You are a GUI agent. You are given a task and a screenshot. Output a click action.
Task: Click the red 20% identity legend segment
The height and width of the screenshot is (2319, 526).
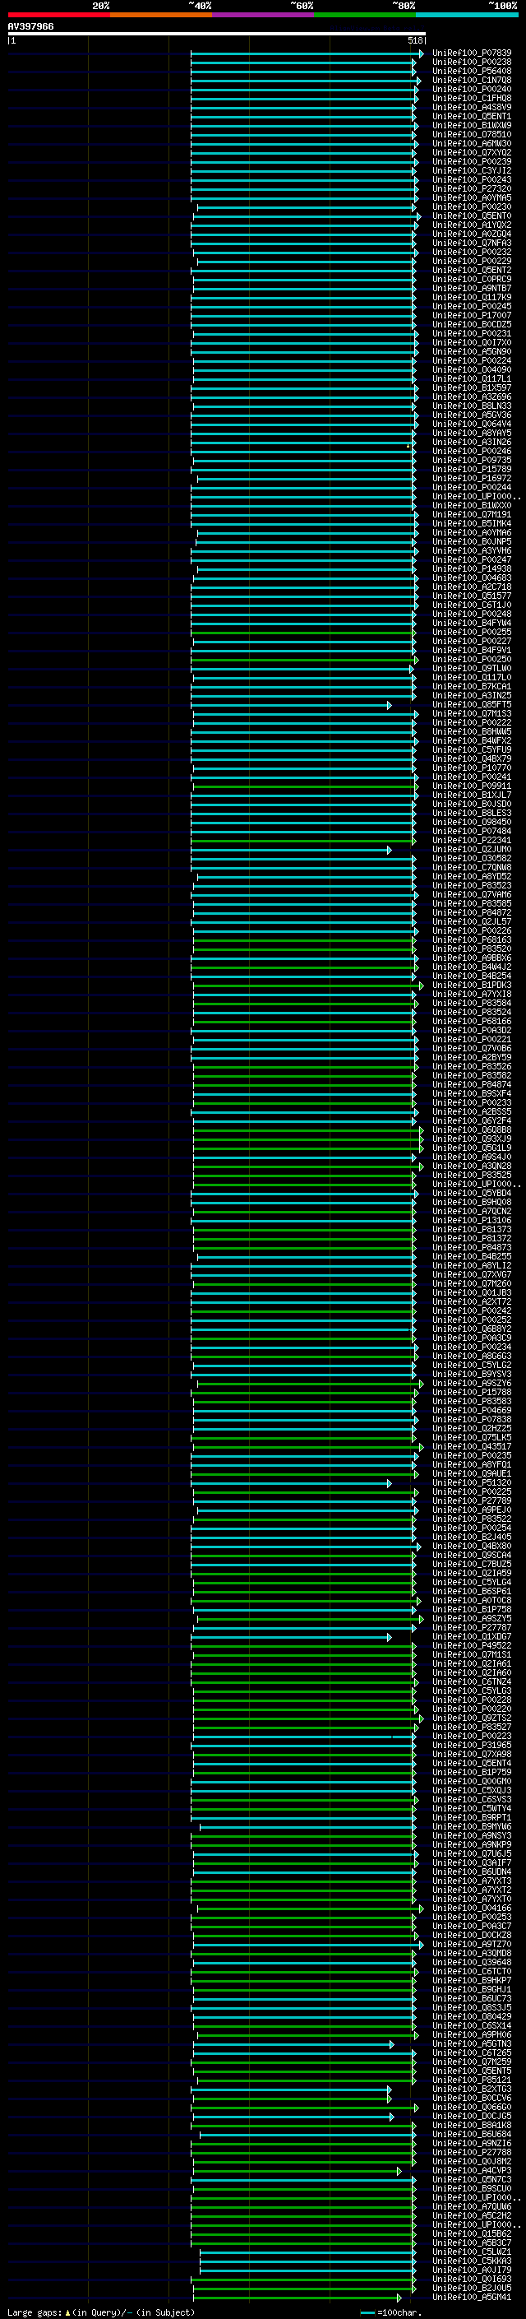click(58, 15)
